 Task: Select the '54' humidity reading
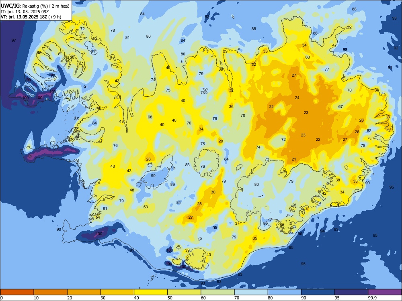tap(98, 217)
